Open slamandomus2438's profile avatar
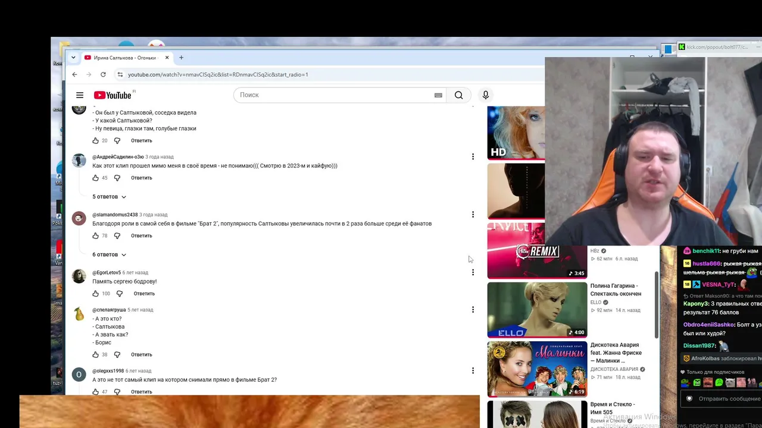762x428 pixels. (x=79, y=219)
